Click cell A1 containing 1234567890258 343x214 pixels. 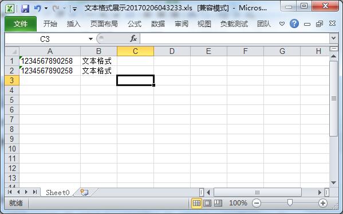(50, 61)
